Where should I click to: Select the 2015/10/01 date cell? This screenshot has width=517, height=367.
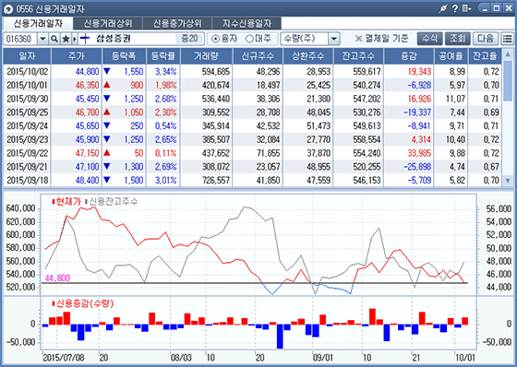click(x=28, y=85)
